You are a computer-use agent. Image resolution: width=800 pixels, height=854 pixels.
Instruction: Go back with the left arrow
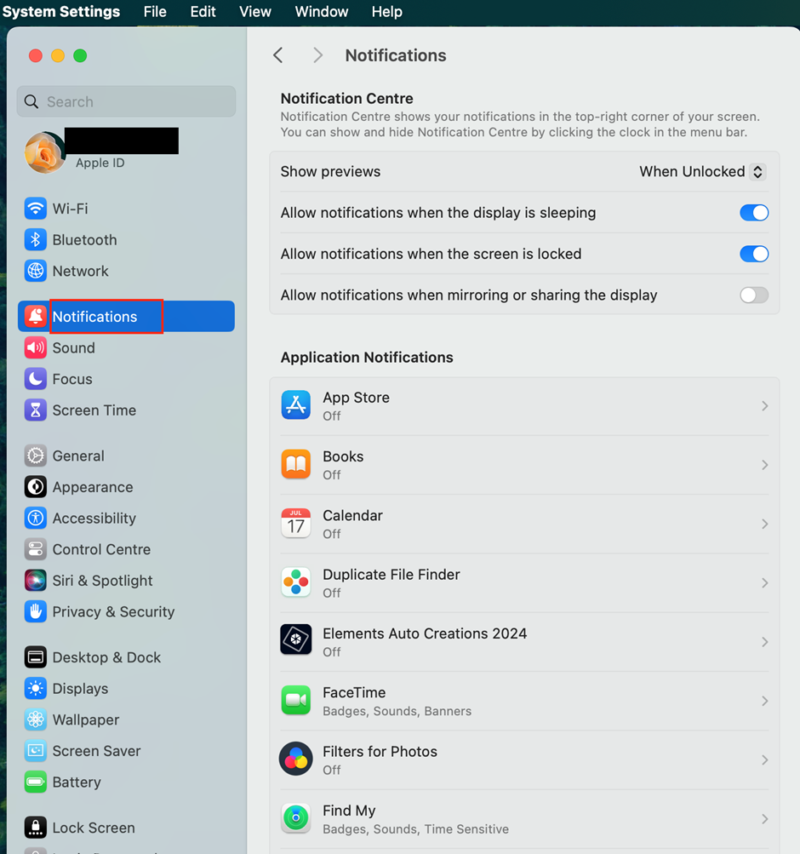click(x=278, y=55)
